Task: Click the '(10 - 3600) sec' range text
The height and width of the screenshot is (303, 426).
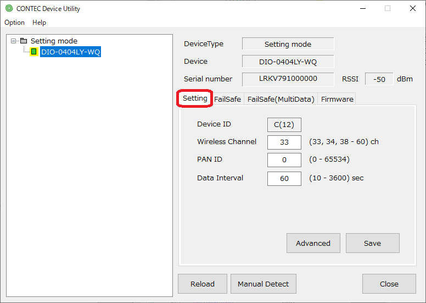Action: [x=336, y=178]
